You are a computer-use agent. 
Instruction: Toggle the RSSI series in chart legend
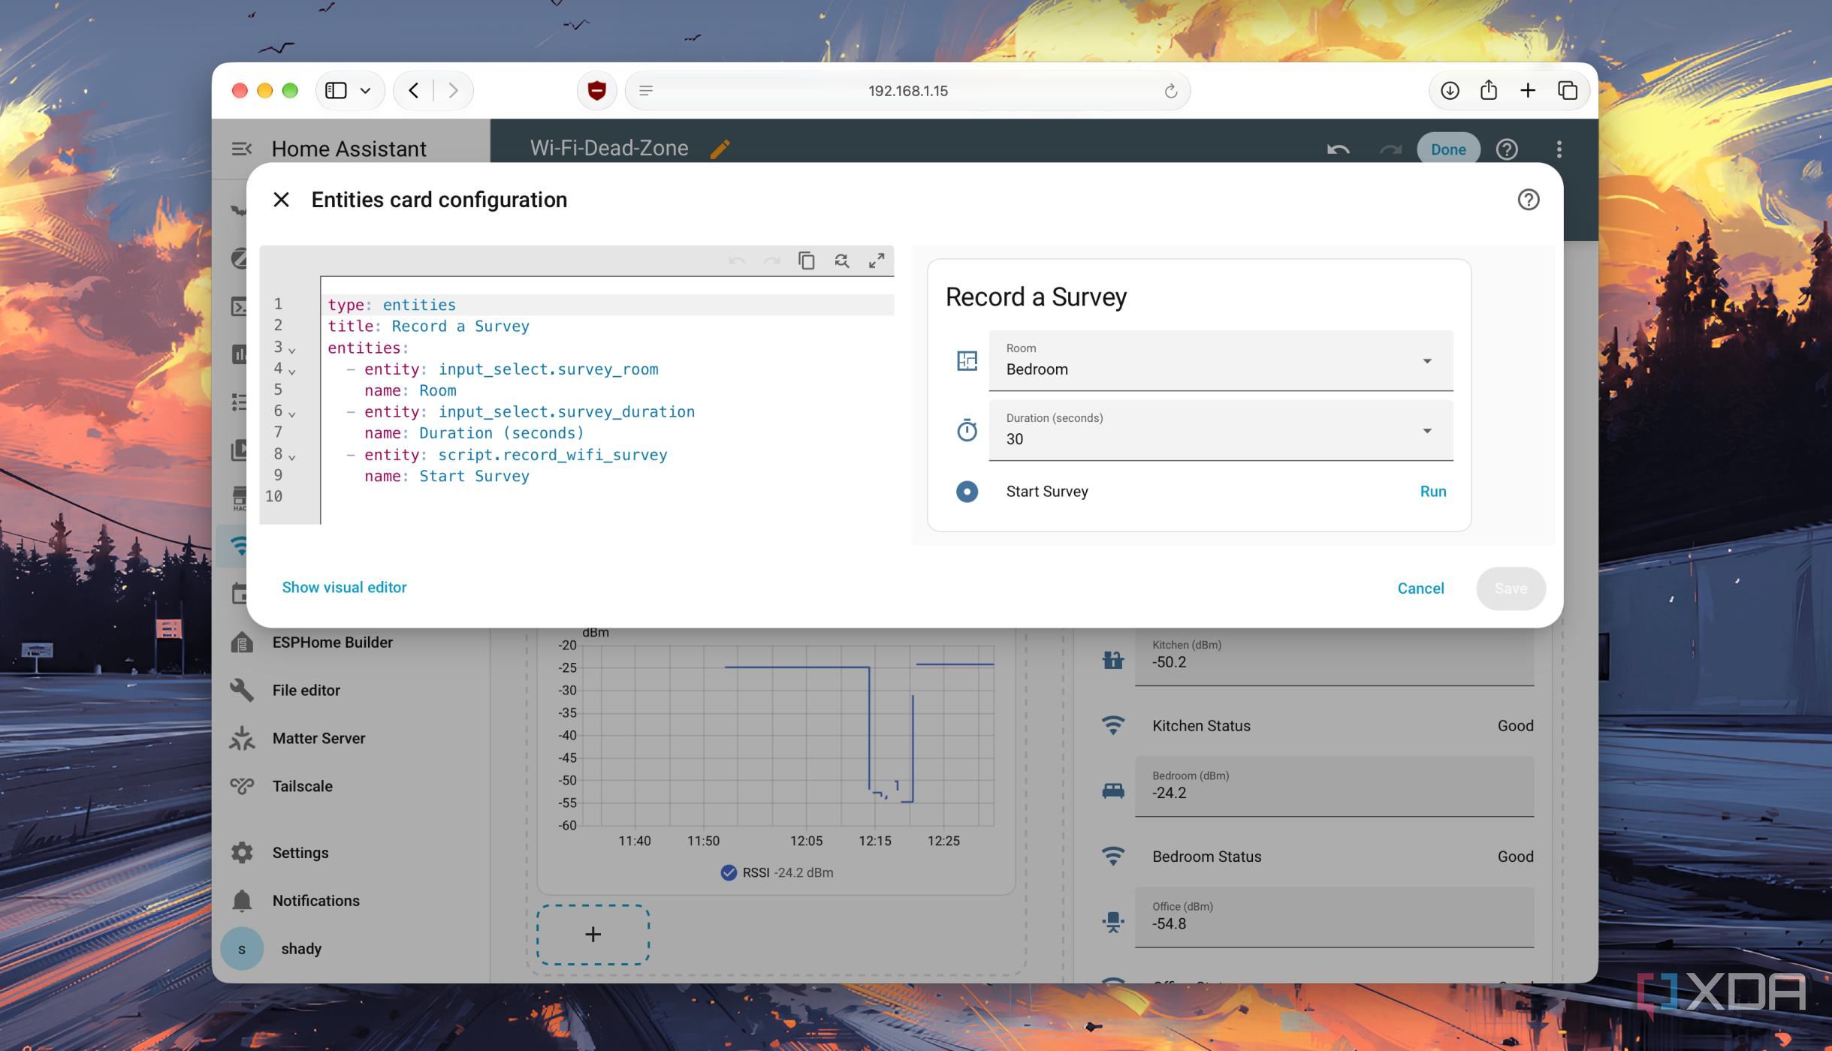tap(777, 872)
